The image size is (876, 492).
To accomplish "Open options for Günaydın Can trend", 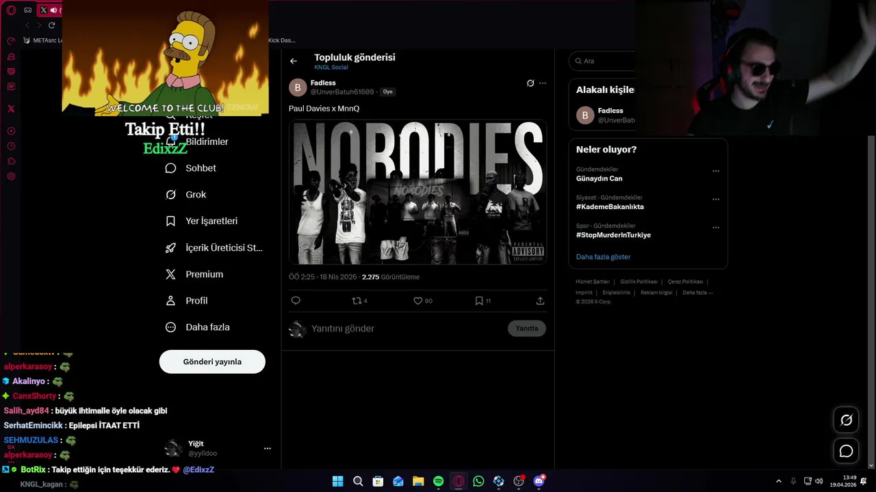I will pyautogui.click(x=716, y=172).
